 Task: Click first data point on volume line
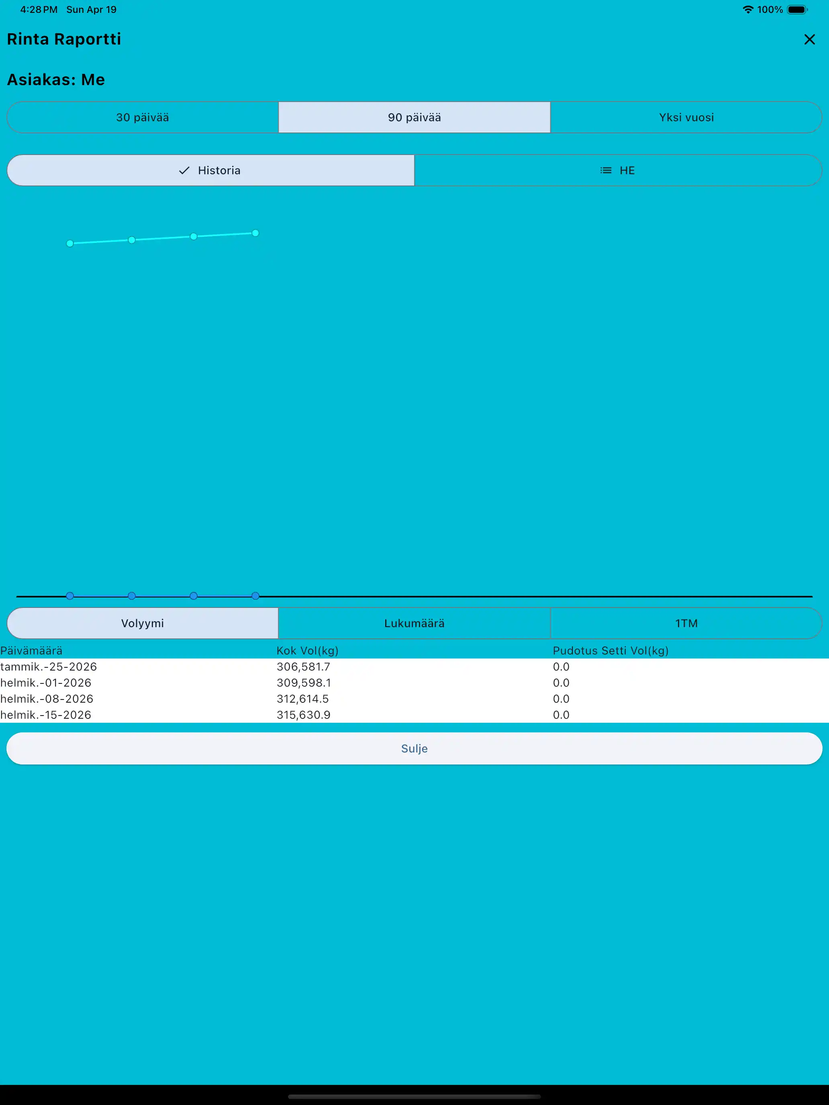pos(70,243)
